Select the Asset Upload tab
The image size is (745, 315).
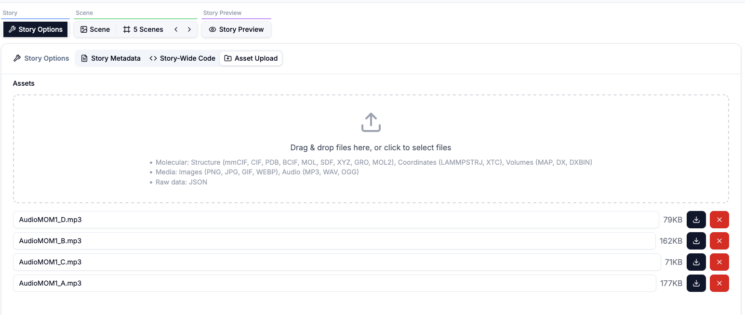tap(251, 58)
